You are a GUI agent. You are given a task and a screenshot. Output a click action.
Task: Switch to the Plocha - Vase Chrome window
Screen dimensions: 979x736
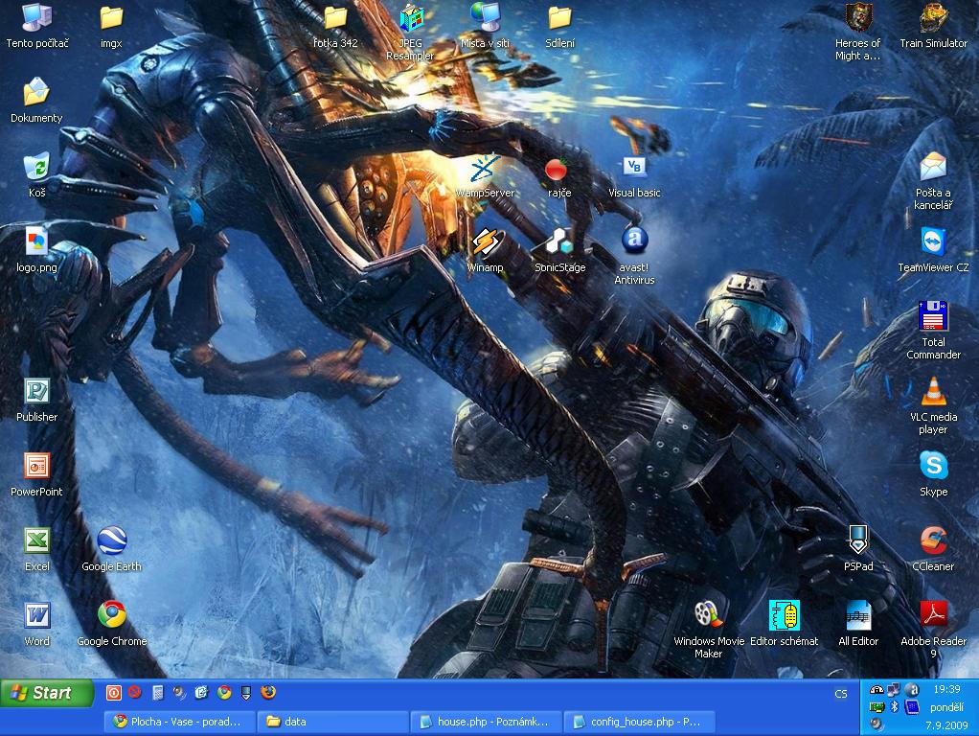point(180,722)
